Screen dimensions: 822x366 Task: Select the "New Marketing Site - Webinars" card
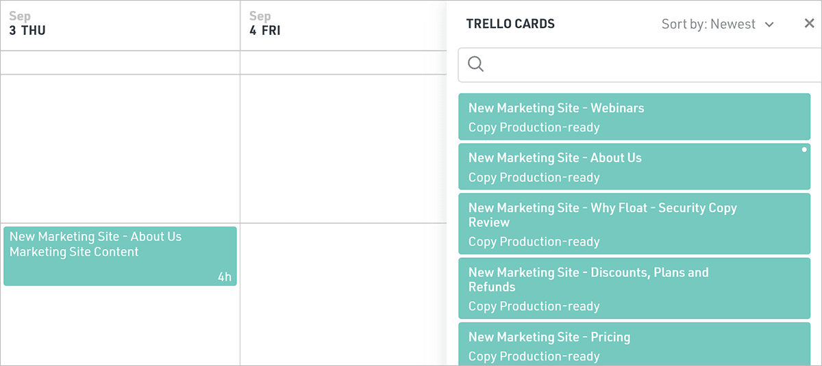634,117
